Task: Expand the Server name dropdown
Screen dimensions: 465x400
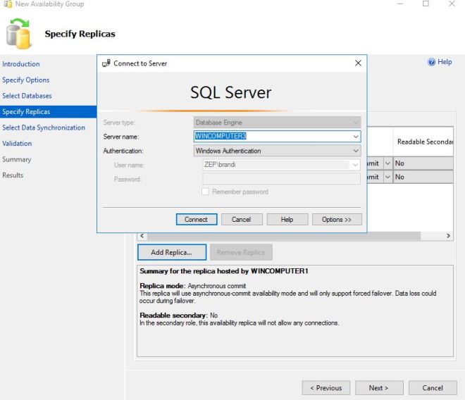Action: 356,137
